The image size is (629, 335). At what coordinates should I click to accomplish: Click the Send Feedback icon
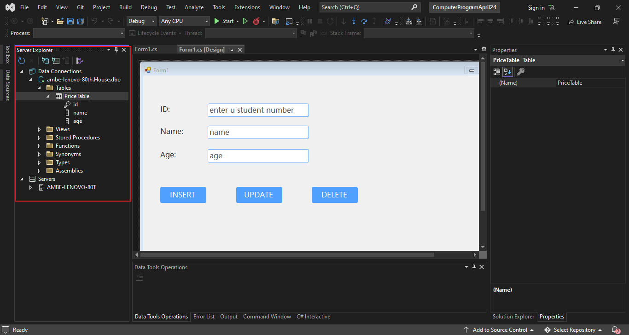tap(616, 21)
